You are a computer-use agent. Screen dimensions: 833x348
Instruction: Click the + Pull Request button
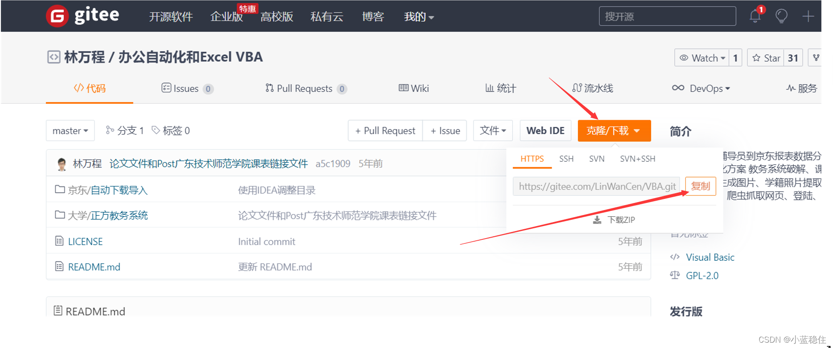[385, 130]
